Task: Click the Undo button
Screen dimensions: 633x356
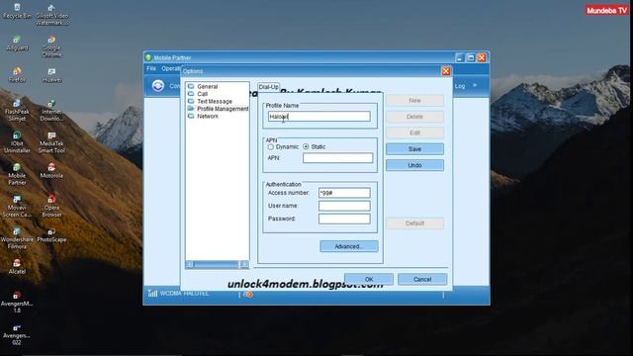Action: tap(414, 165)
